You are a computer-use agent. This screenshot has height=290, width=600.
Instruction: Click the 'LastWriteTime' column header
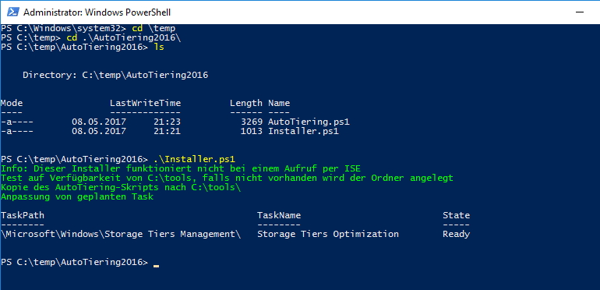click(146, 103)
